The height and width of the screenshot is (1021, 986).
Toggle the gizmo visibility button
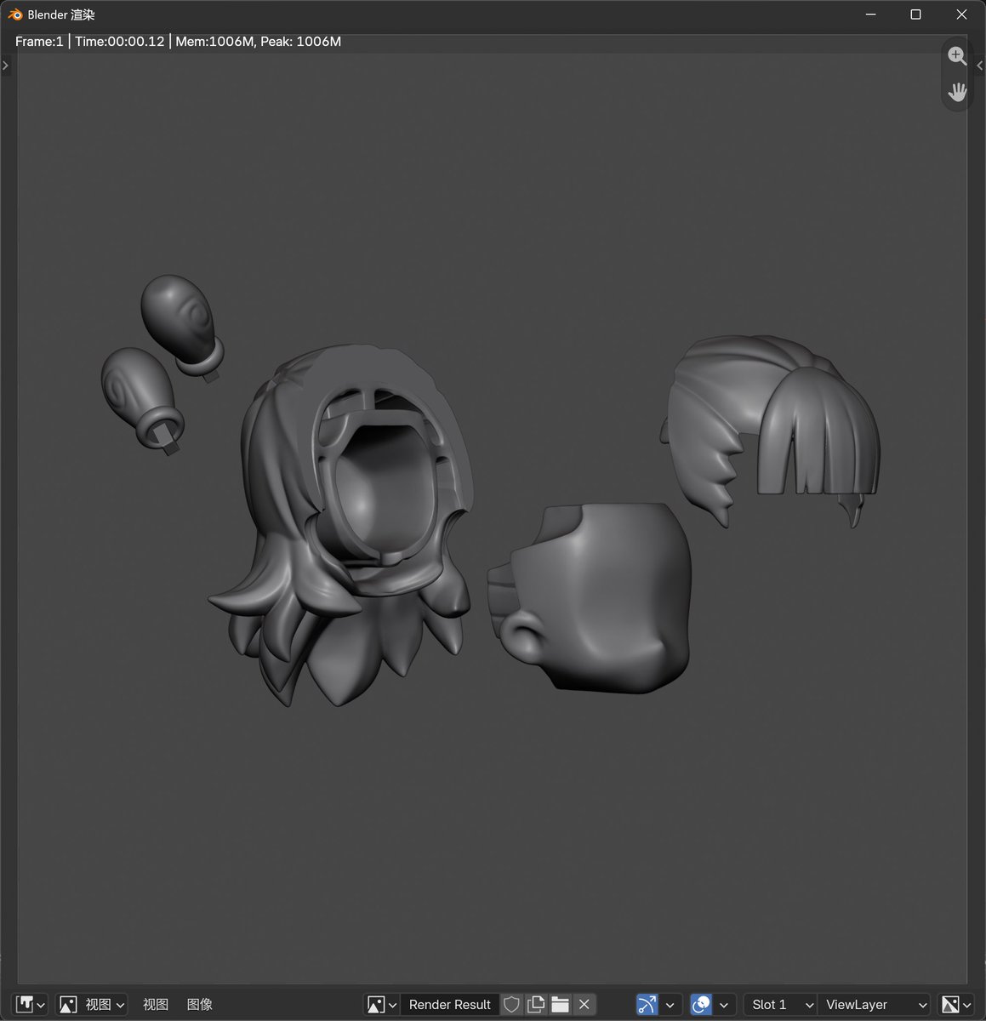tap(647, 1005)
